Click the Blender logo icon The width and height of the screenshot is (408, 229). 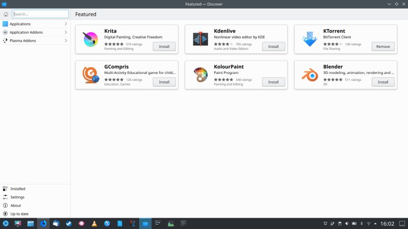tap(310, 75)
